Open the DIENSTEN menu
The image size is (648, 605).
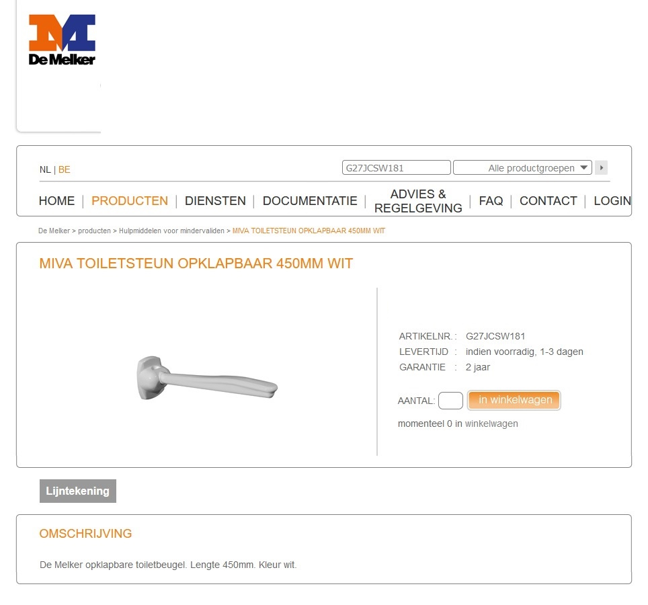tap(215, 201)
